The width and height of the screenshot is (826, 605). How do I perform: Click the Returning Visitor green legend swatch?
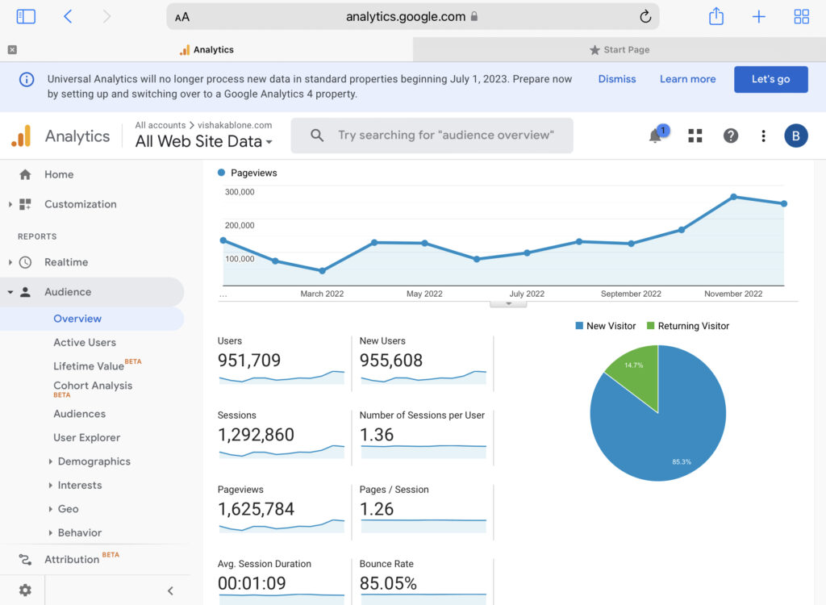[x=650, y=326]
